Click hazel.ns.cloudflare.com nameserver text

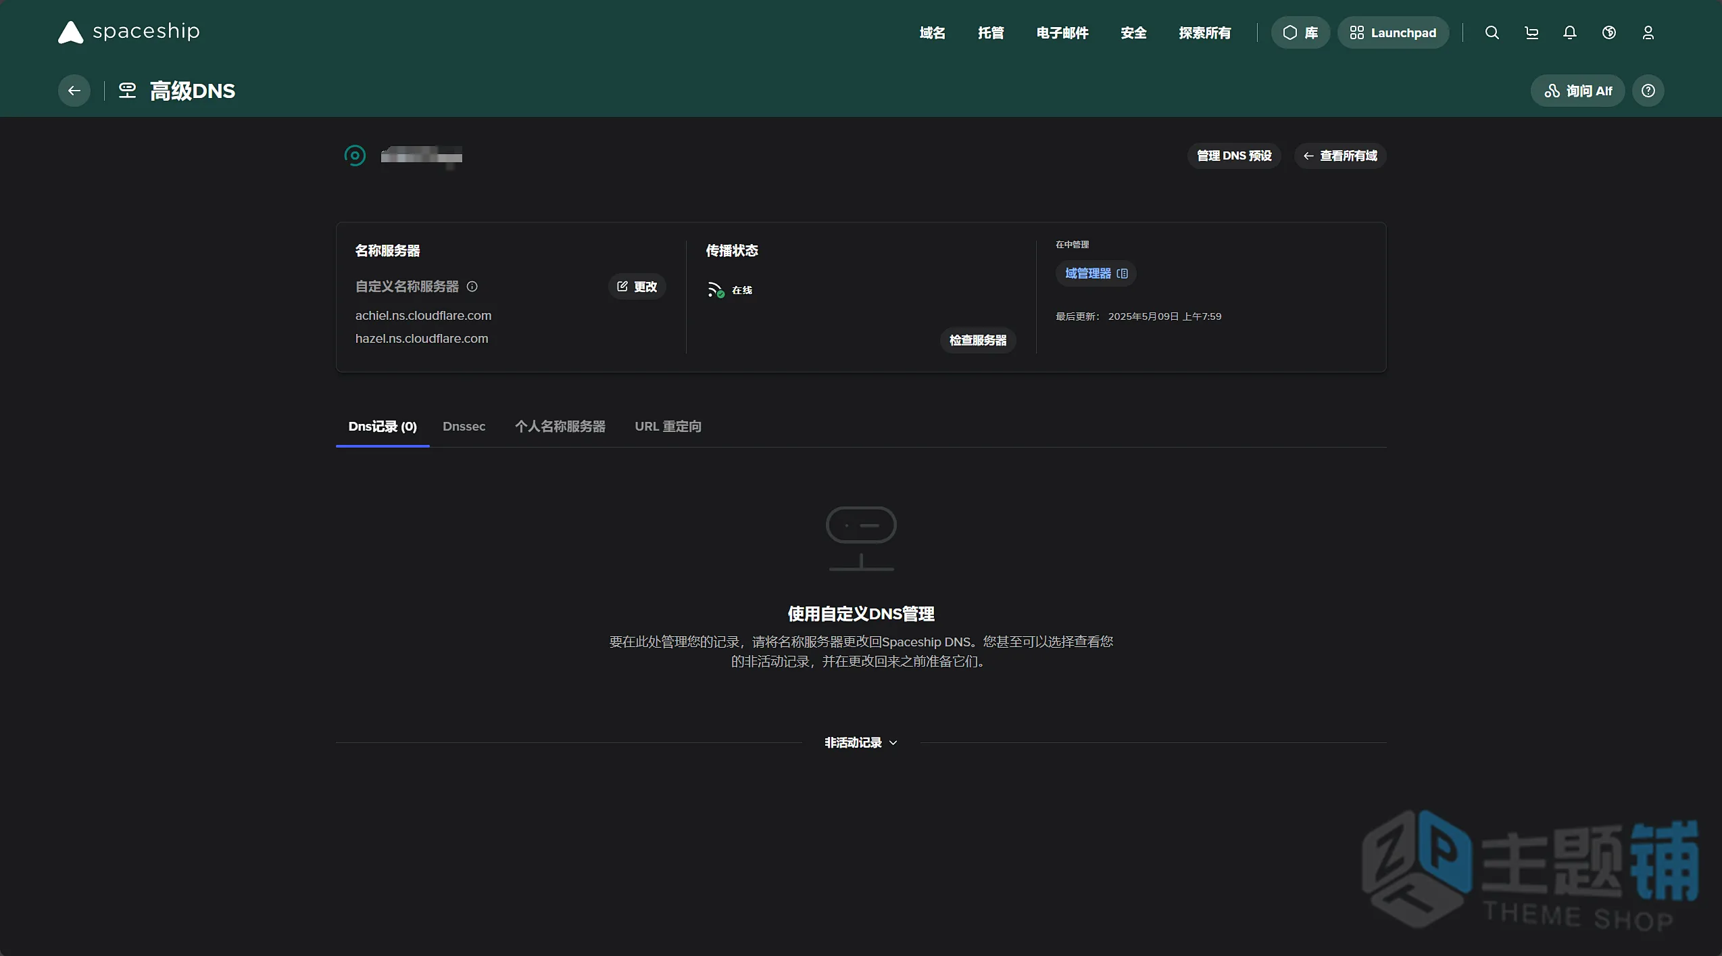[422, 339]
